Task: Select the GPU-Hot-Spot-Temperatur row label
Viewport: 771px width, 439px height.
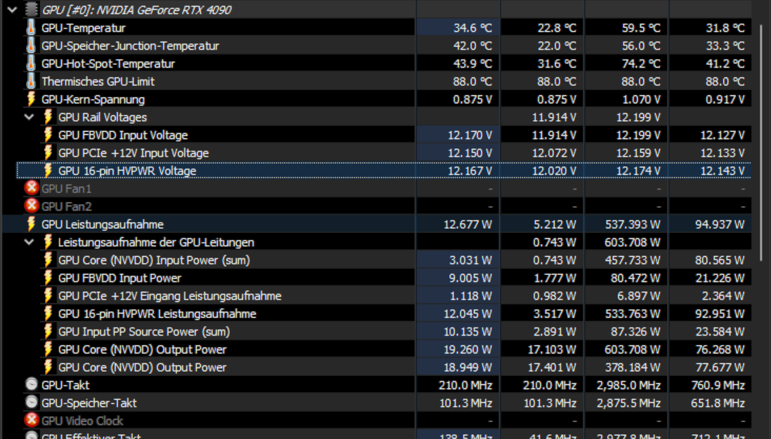Action: coord(108,64)
